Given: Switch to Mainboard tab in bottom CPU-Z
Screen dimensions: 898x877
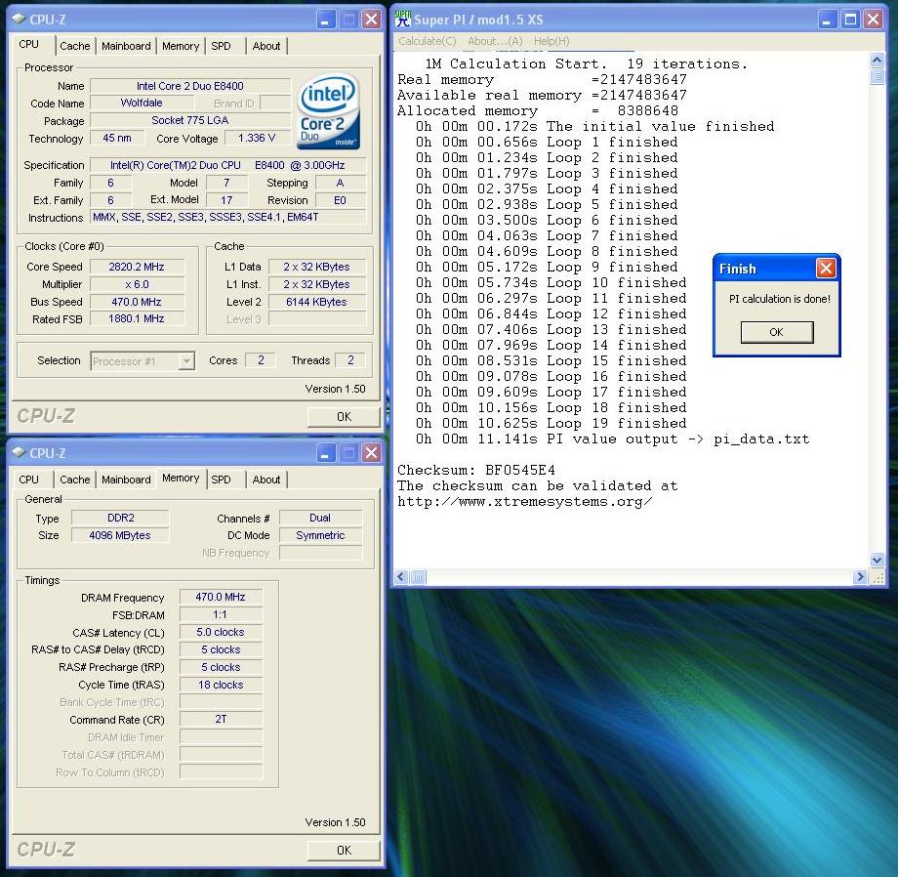Looking at the screenshot, I should (x=126, y=480).
